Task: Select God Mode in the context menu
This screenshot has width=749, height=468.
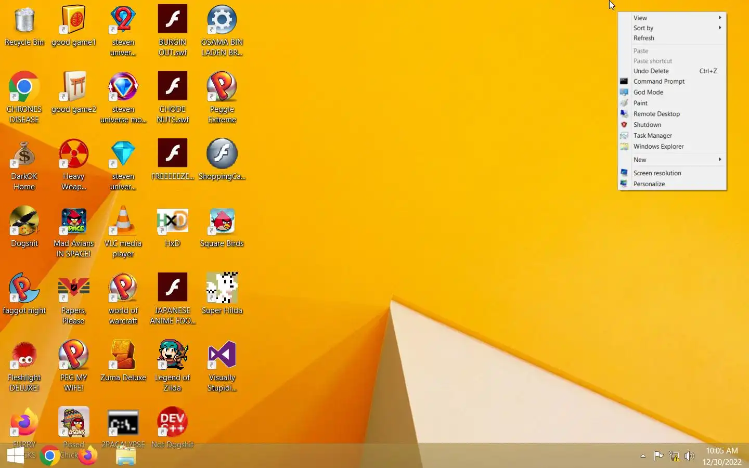Action: (672, 92)
